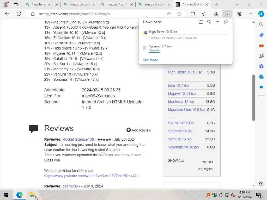Refresh the archive.org page

pos(19,14)
